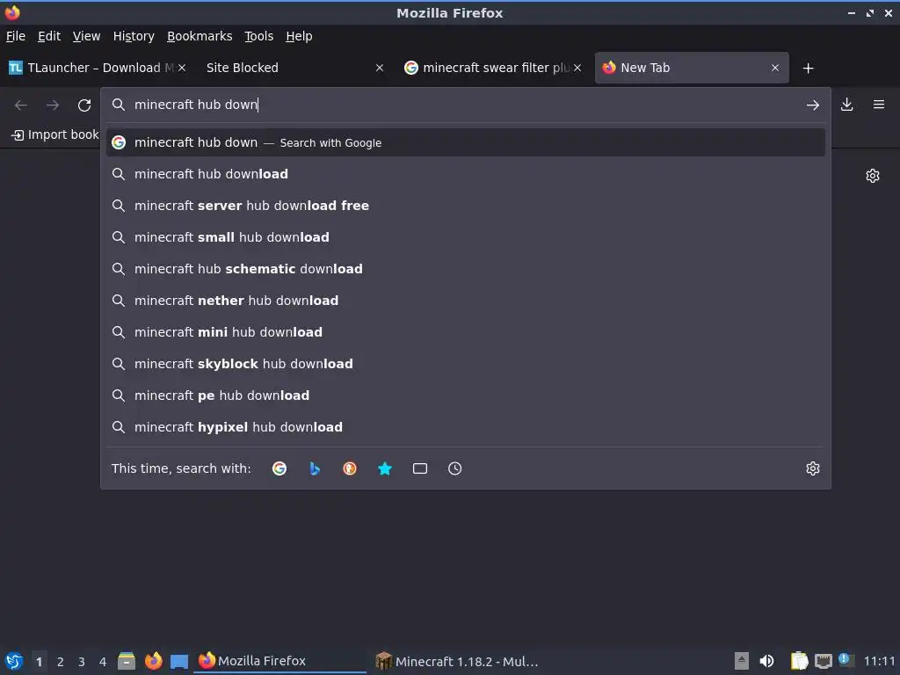Choose 'minecraft skyblock hub download' suggestion
Viewport: 900px width, 675px height.
click(x=466, y=363)
